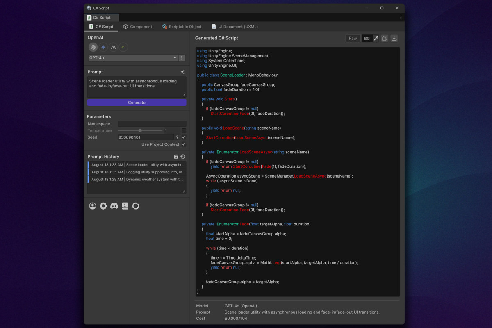The height and width of the screenshot is (328, 492).
Task: Switch to the Scriptable Object tab
Action: click(x=182, y=26)
